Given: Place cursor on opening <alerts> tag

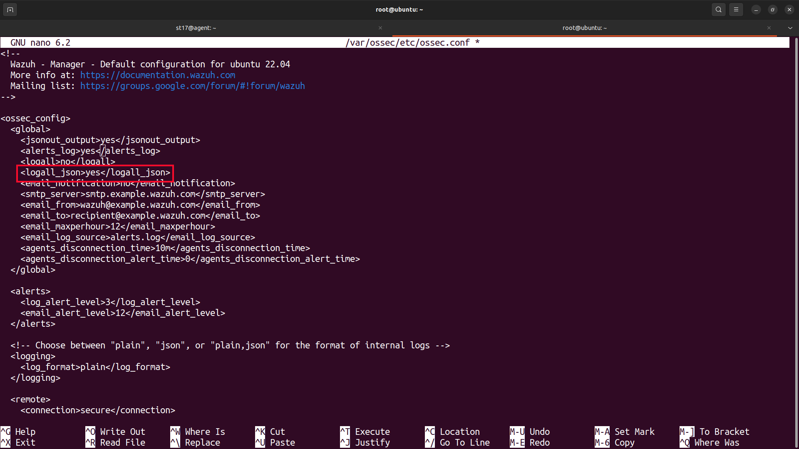Looking at the screenshot, I should 30,291.
